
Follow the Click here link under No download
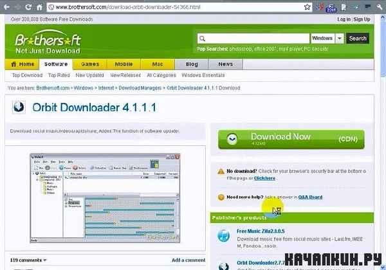(264, 178)
